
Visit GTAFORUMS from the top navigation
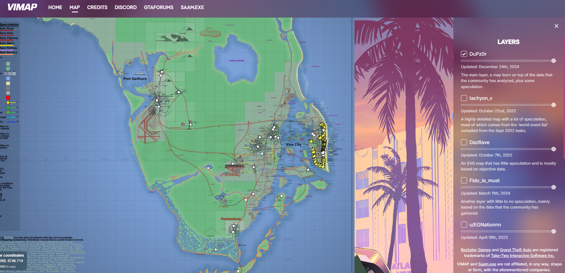coord(159,7)
